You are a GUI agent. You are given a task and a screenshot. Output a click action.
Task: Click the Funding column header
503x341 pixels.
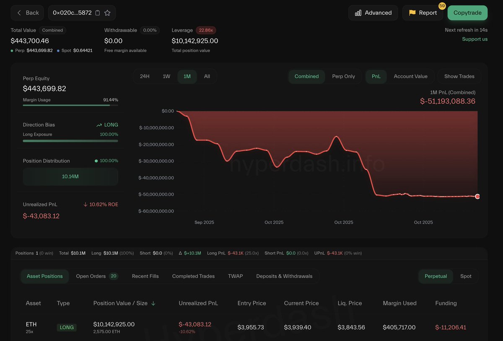click(446, 303)
